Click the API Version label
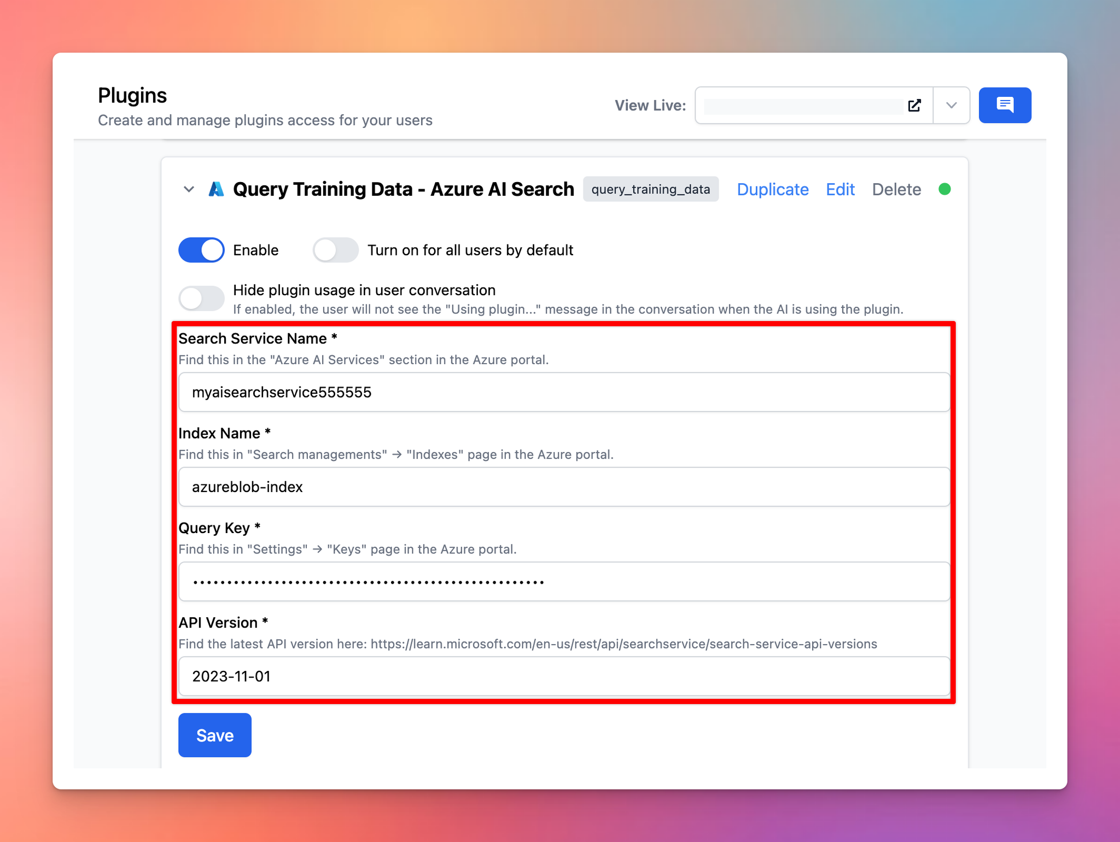Screen dimensions: 1120x842 pyautogui.click(x=223, y=622)
